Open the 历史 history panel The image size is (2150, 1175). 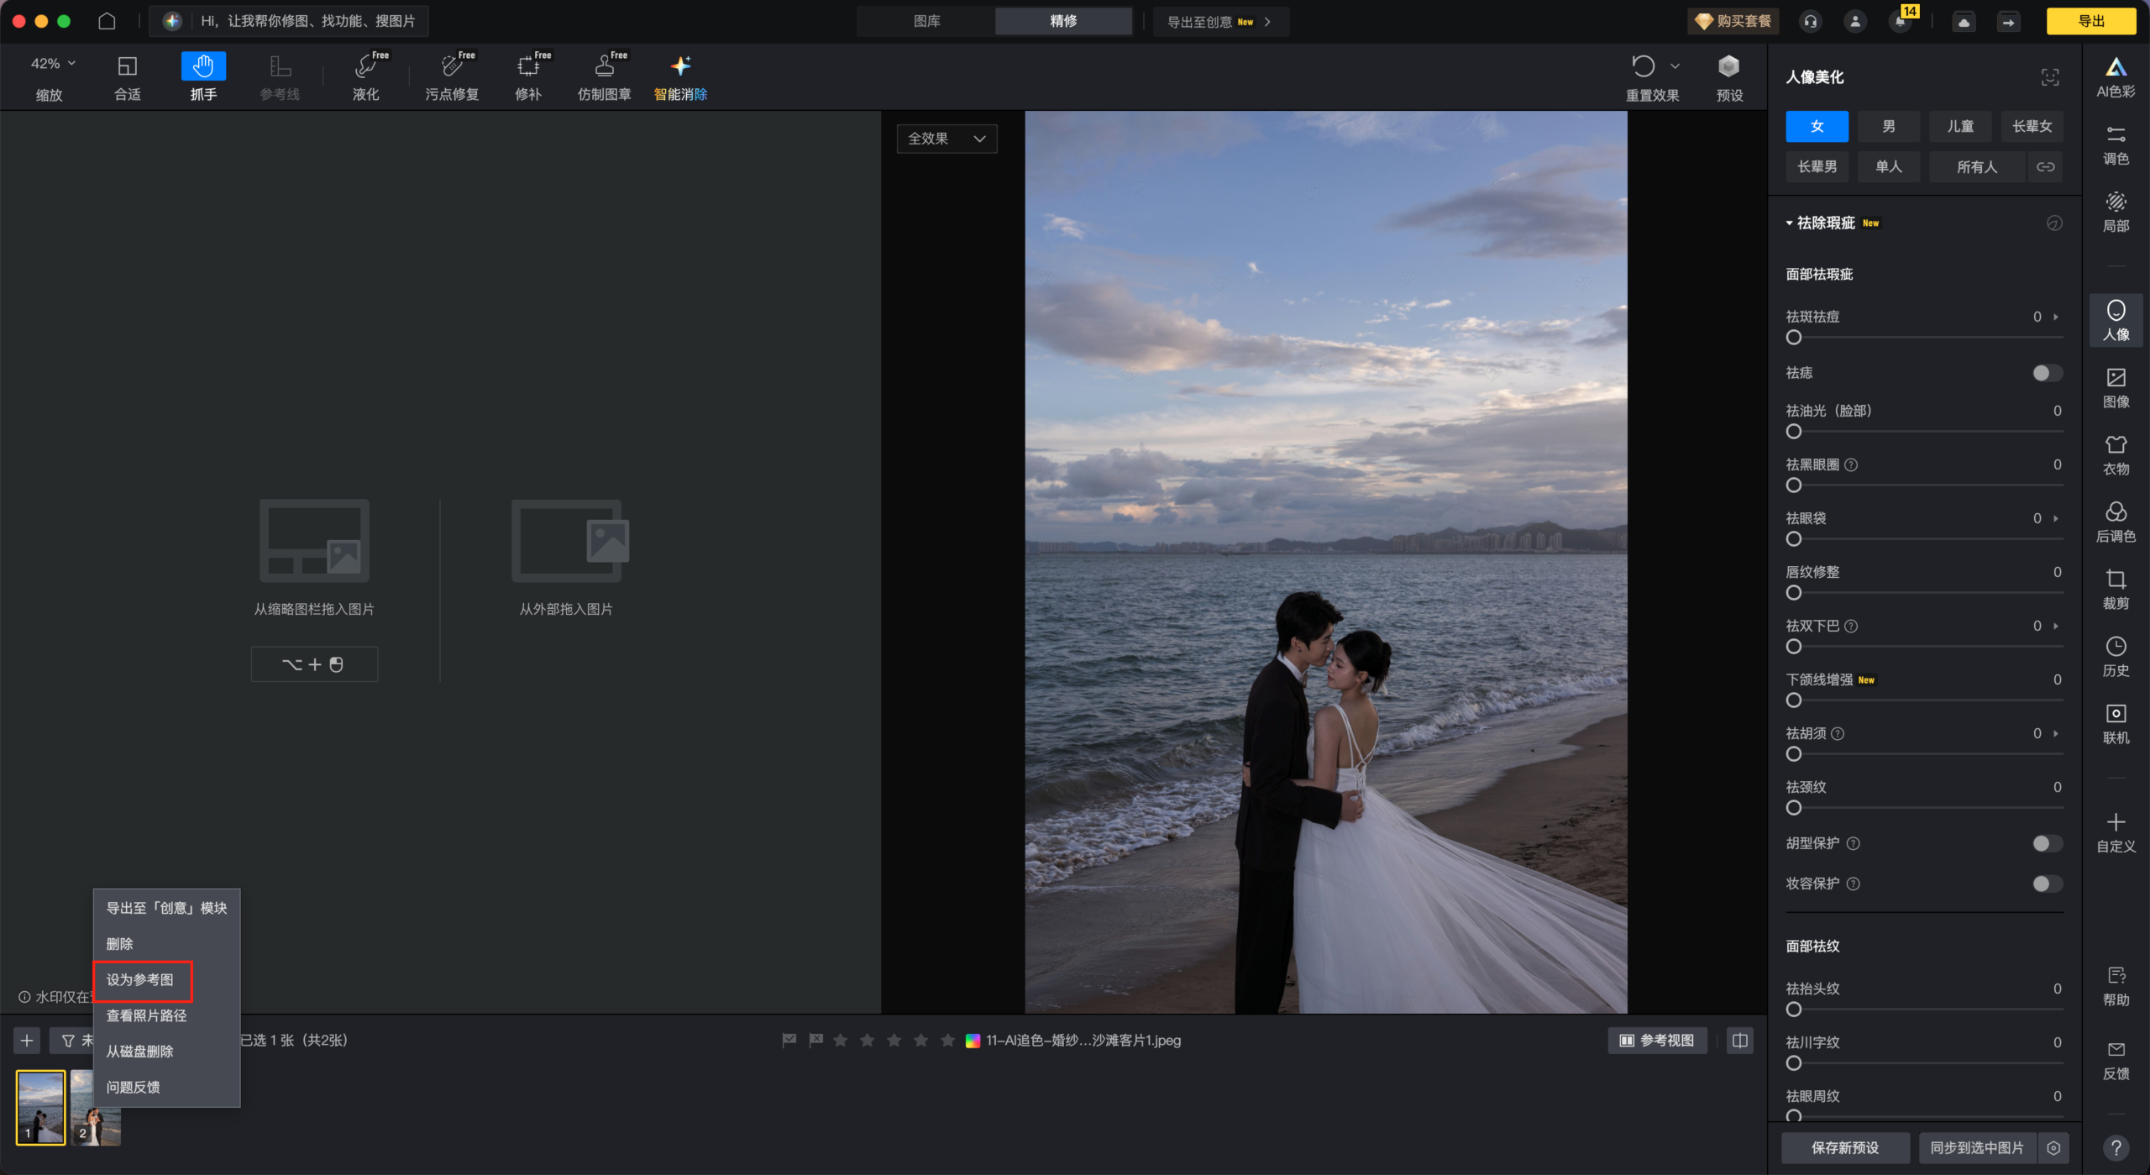coord(2115,655)
